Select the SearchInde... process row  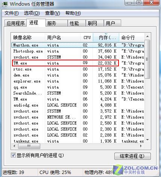[x=78, y=93]
